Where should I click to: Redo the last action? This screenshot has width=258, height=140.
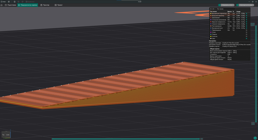pyautogui.click(x=22, y=1)
